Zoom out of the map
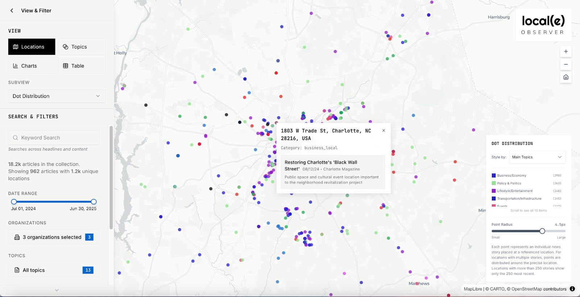580x297 pixels. (565, 64)
